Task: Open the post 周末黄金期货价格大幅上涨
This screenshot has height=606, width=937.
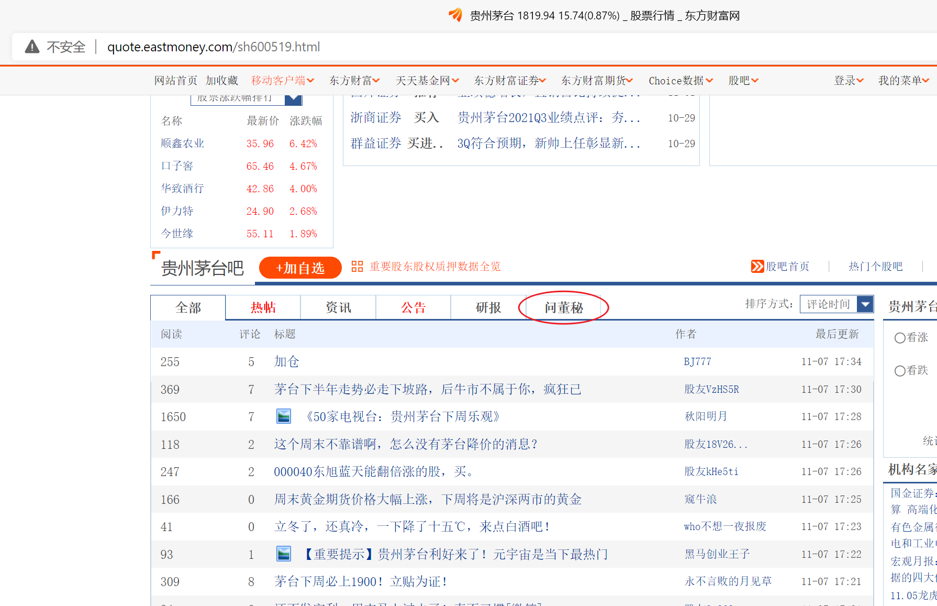Action: 428,499
